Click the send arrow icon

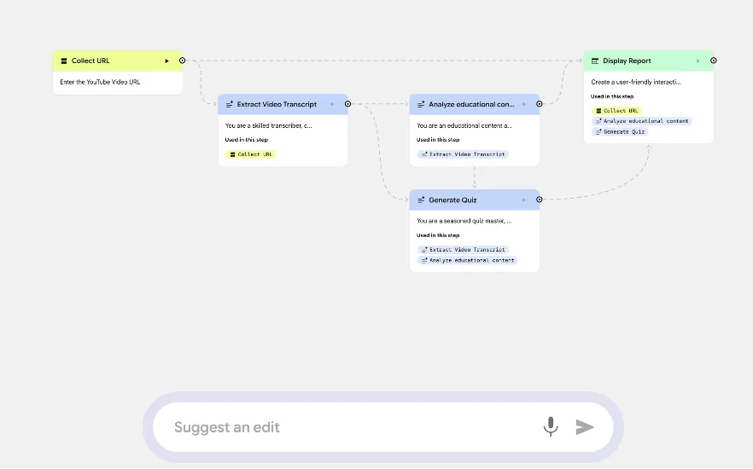[585, 427]
